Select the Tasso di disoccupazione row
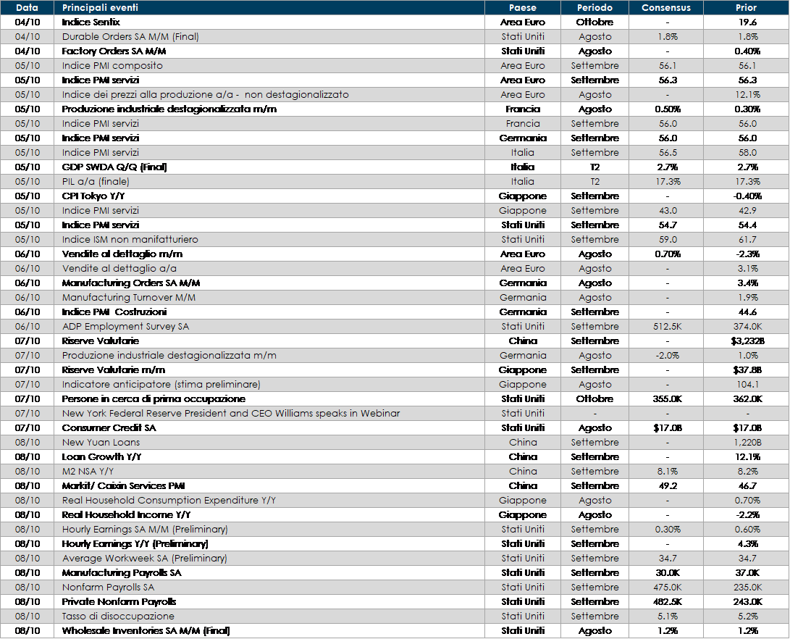The image size is (790, 639). tap(118, 617)
